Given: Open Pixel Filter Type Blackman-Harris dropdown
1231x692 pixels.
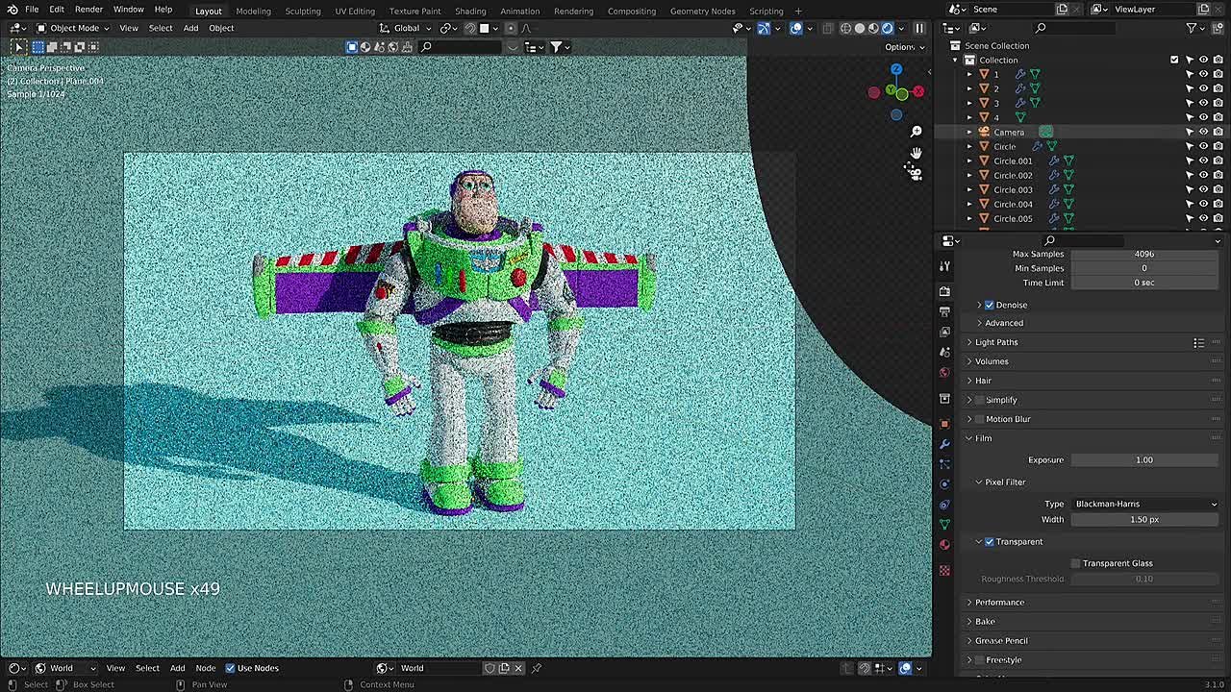Looking at the screenshot, I should pyautogui.click(x=1145, y=504).
